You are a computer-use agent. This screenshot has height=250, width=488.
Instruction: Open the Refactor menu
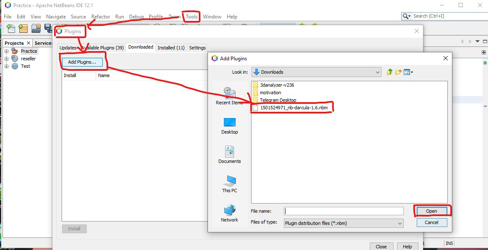tap(101, 17)
